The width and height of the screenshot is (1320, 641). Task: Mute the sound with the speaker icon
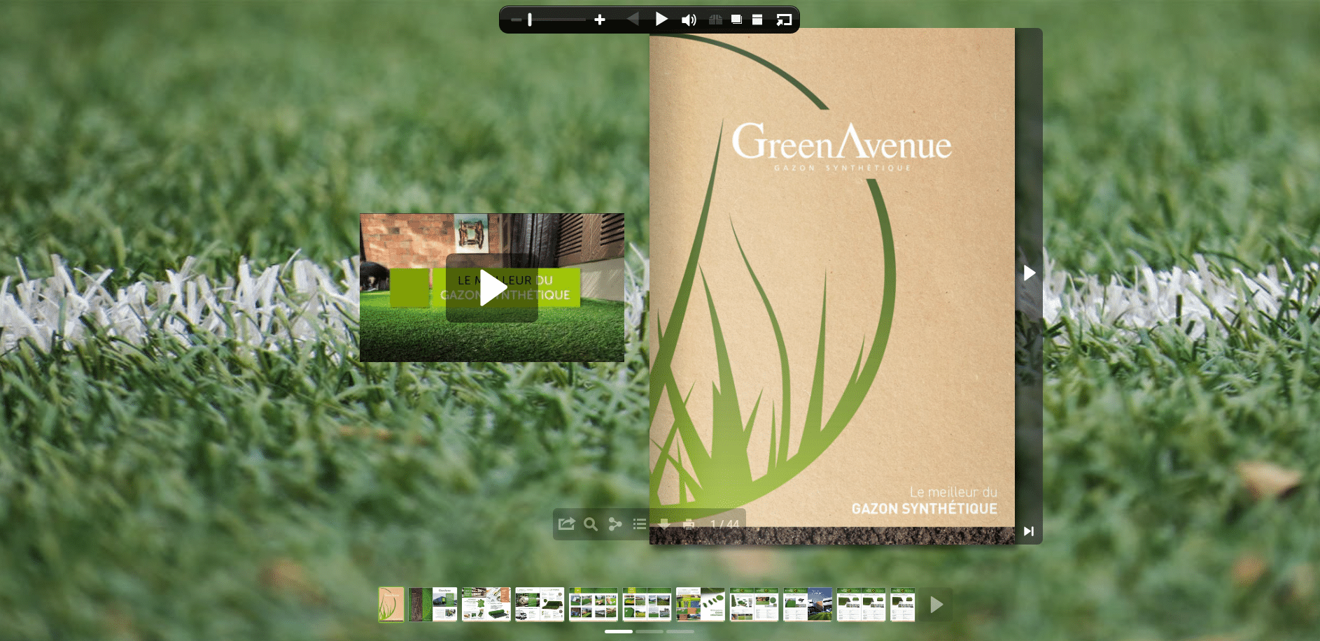coord(689,20)
